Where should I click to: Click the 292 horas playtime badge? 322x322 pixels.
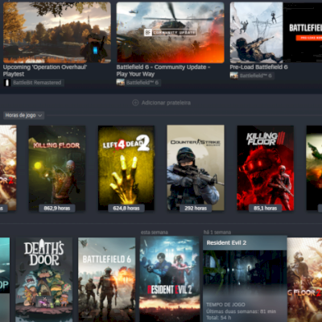click(196, 208)
